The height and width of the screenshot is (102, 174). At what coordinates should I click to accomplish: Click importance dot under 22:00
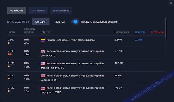pos(9,43)
